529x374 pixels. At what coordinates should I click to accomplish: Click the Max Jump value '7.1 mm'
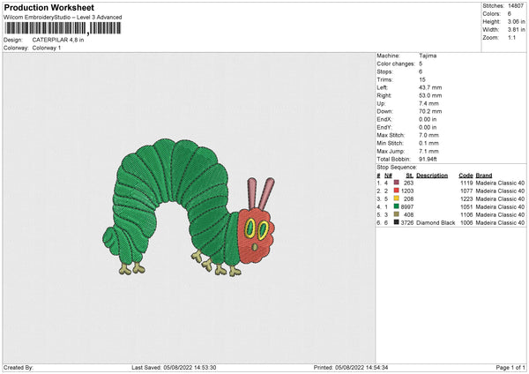428,152
